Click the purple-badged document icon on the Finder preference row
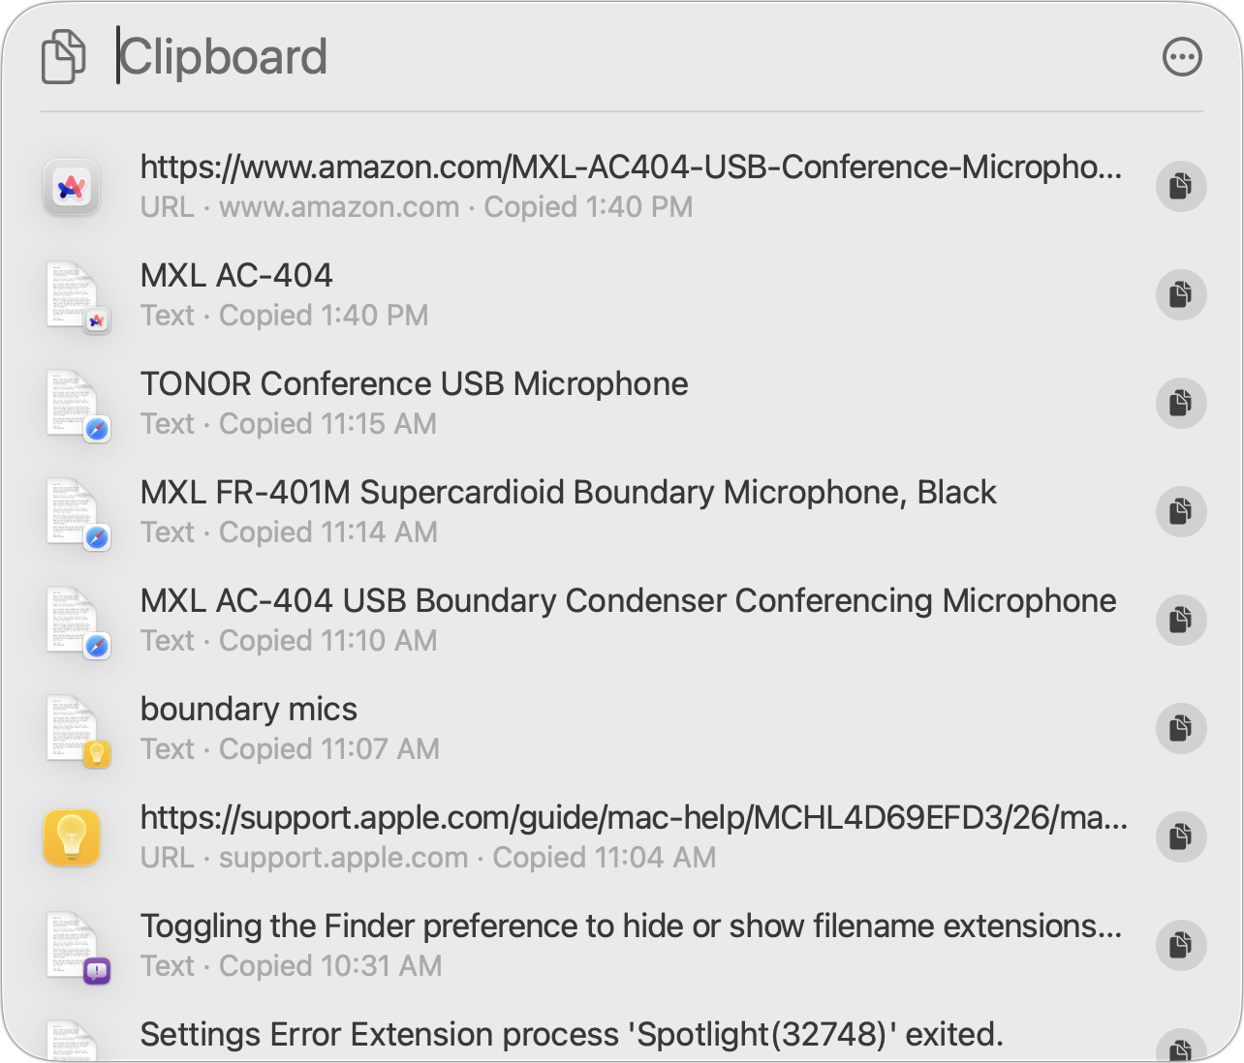The height and width of the screenshot is (1063, 1244). pos(78,946)
